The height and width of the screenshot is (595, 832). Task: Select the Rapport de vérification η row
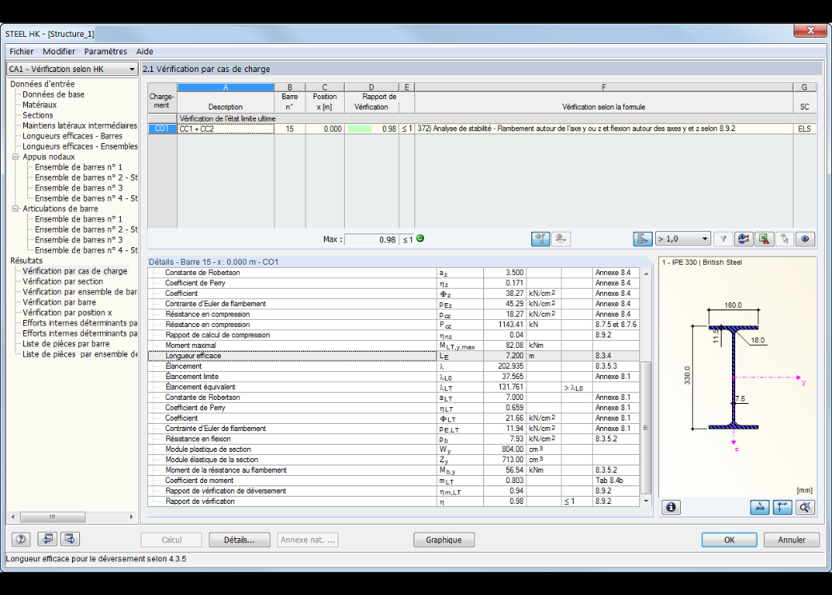394,501
